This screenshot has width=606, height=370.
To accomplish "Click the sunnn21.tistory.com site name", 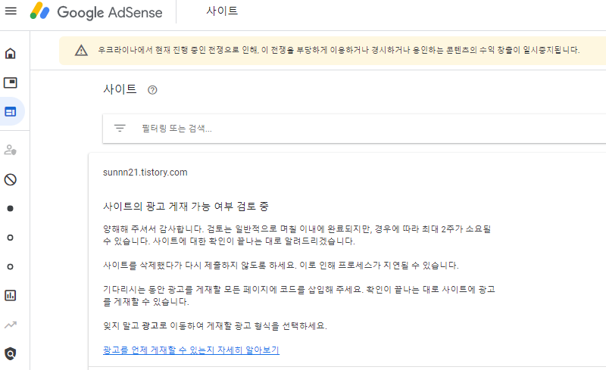I will coord(145,173).
